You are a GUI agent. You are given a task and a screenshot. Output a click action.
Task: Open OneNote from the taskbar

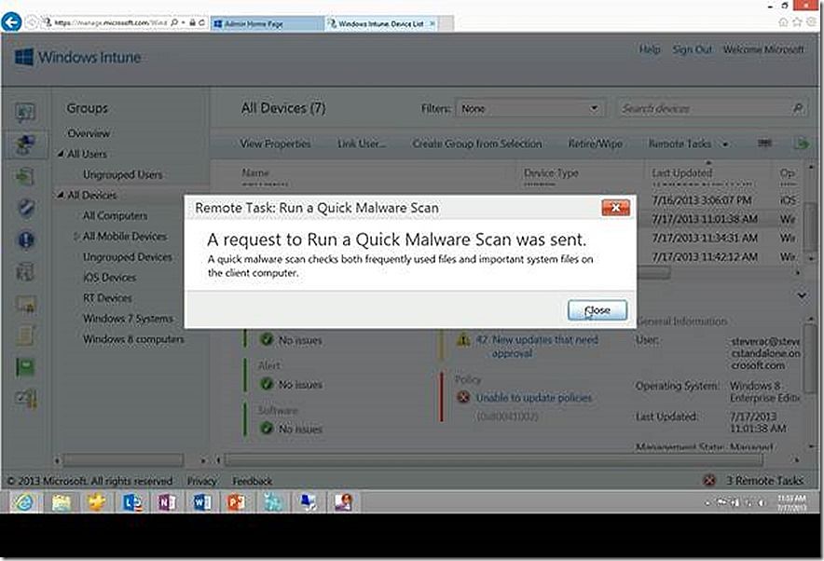click(x=167, y=502)
